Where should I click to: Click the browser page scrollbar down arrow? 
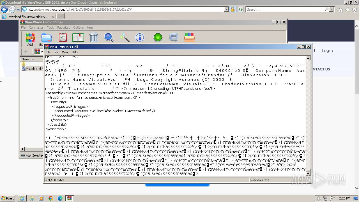tap(356, 188)
